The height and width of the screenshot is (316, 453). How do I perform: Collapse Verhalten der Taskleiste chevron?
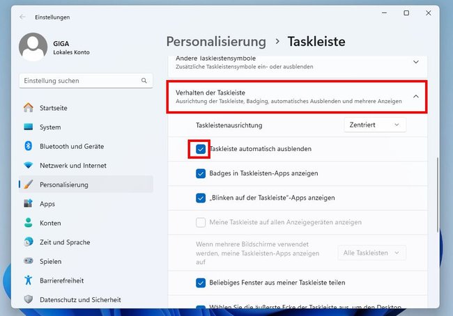pos(416,96)
